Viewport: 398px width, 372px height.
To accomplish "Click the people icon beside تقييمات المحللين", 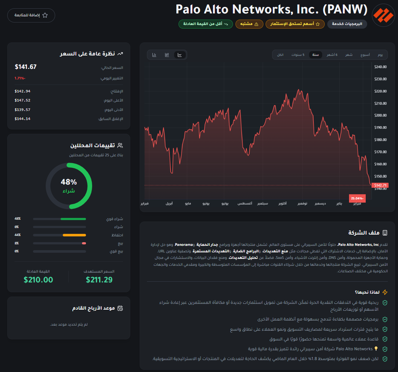I will pos(120,145).
